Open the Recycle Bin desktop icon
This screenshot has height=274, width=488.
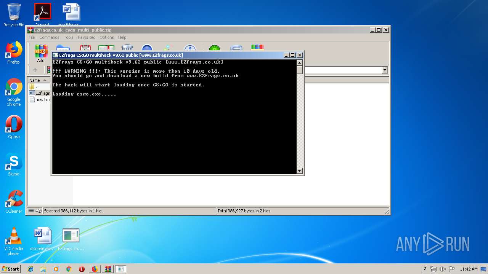14,15
